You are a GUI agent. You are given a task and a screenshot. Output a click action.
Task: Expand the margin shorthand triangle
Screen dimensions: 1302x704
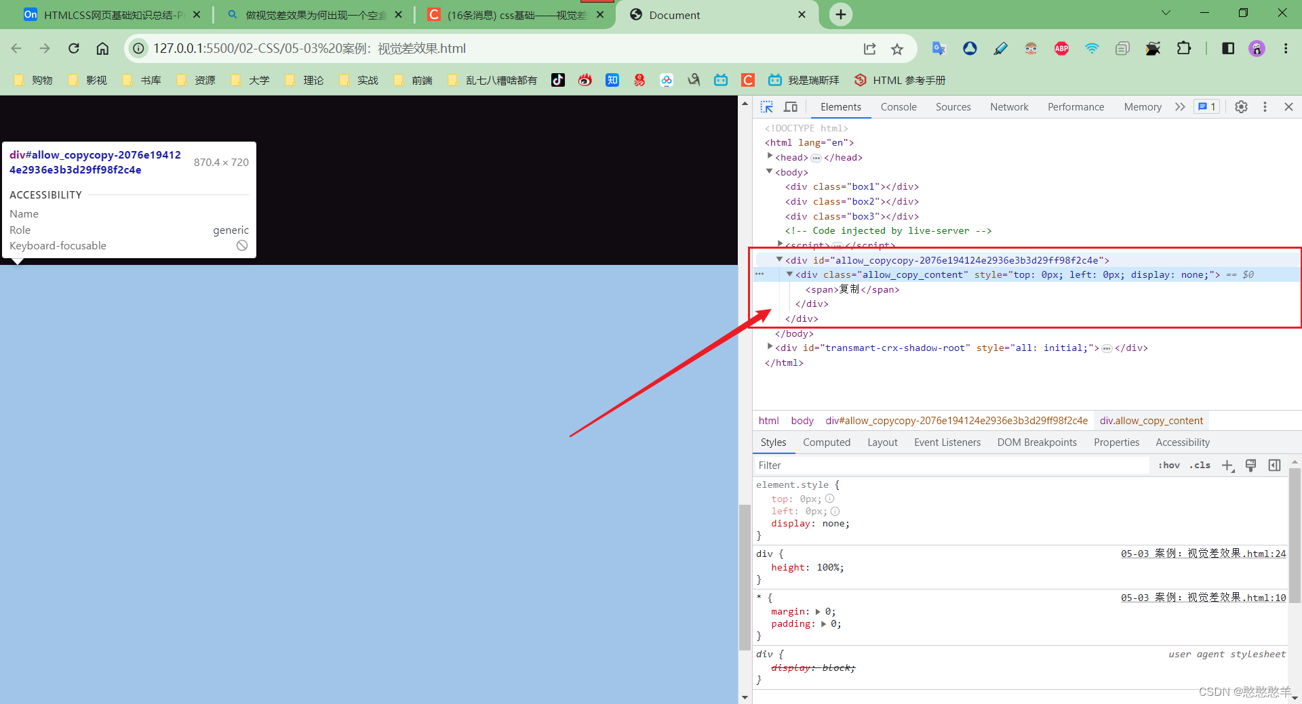pos(818,612)
